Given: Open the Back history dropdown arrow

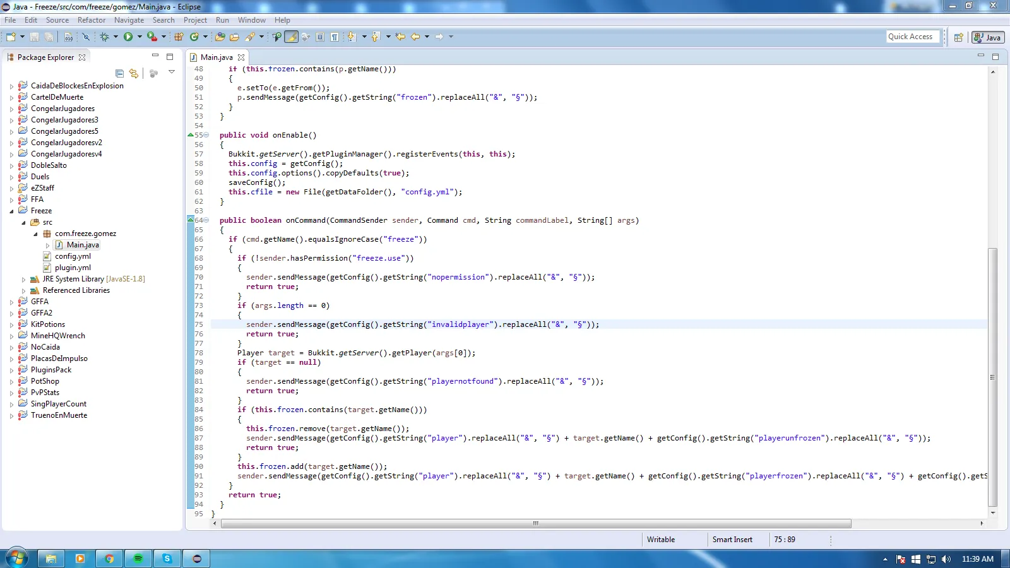Looking at the screenshot, I should pyautogui.click(x=427, y=37).
